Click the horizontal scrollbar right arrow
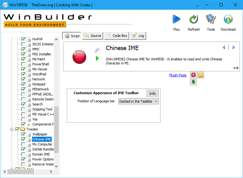This screenshot has width=243, height=178. click(x=51, y=171)
